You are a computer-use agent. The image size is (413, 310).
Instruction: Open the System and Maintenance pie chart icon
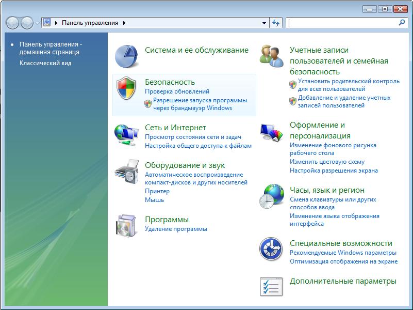(x=126, y=56)
